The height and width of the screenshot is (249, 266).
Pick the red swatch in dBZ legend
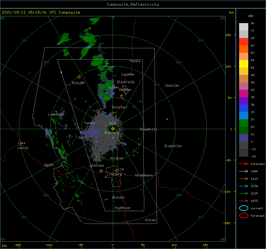tap(244, 41)
